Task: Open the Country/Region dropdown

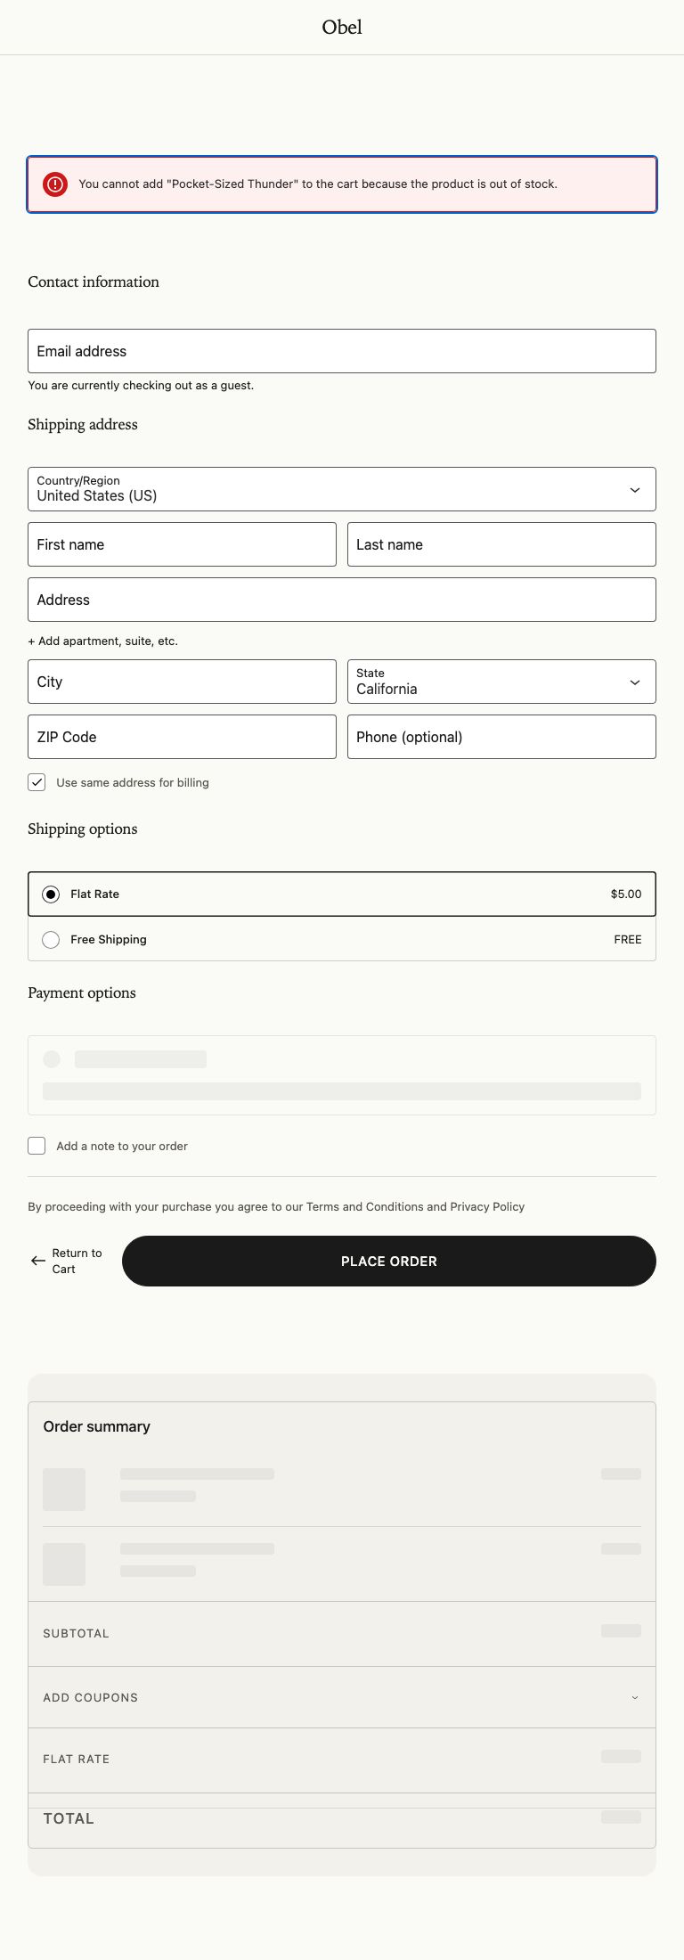Action: tap(342, 489)
